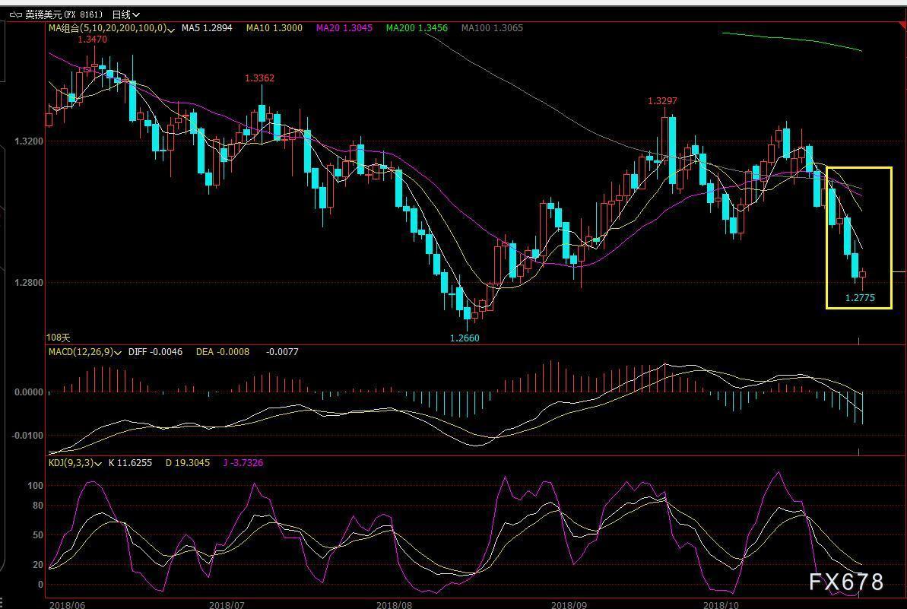The width and height of the screenshot is (907, 609).
Task: Click the 2018/08 date axis label
Action: [393, 604]
